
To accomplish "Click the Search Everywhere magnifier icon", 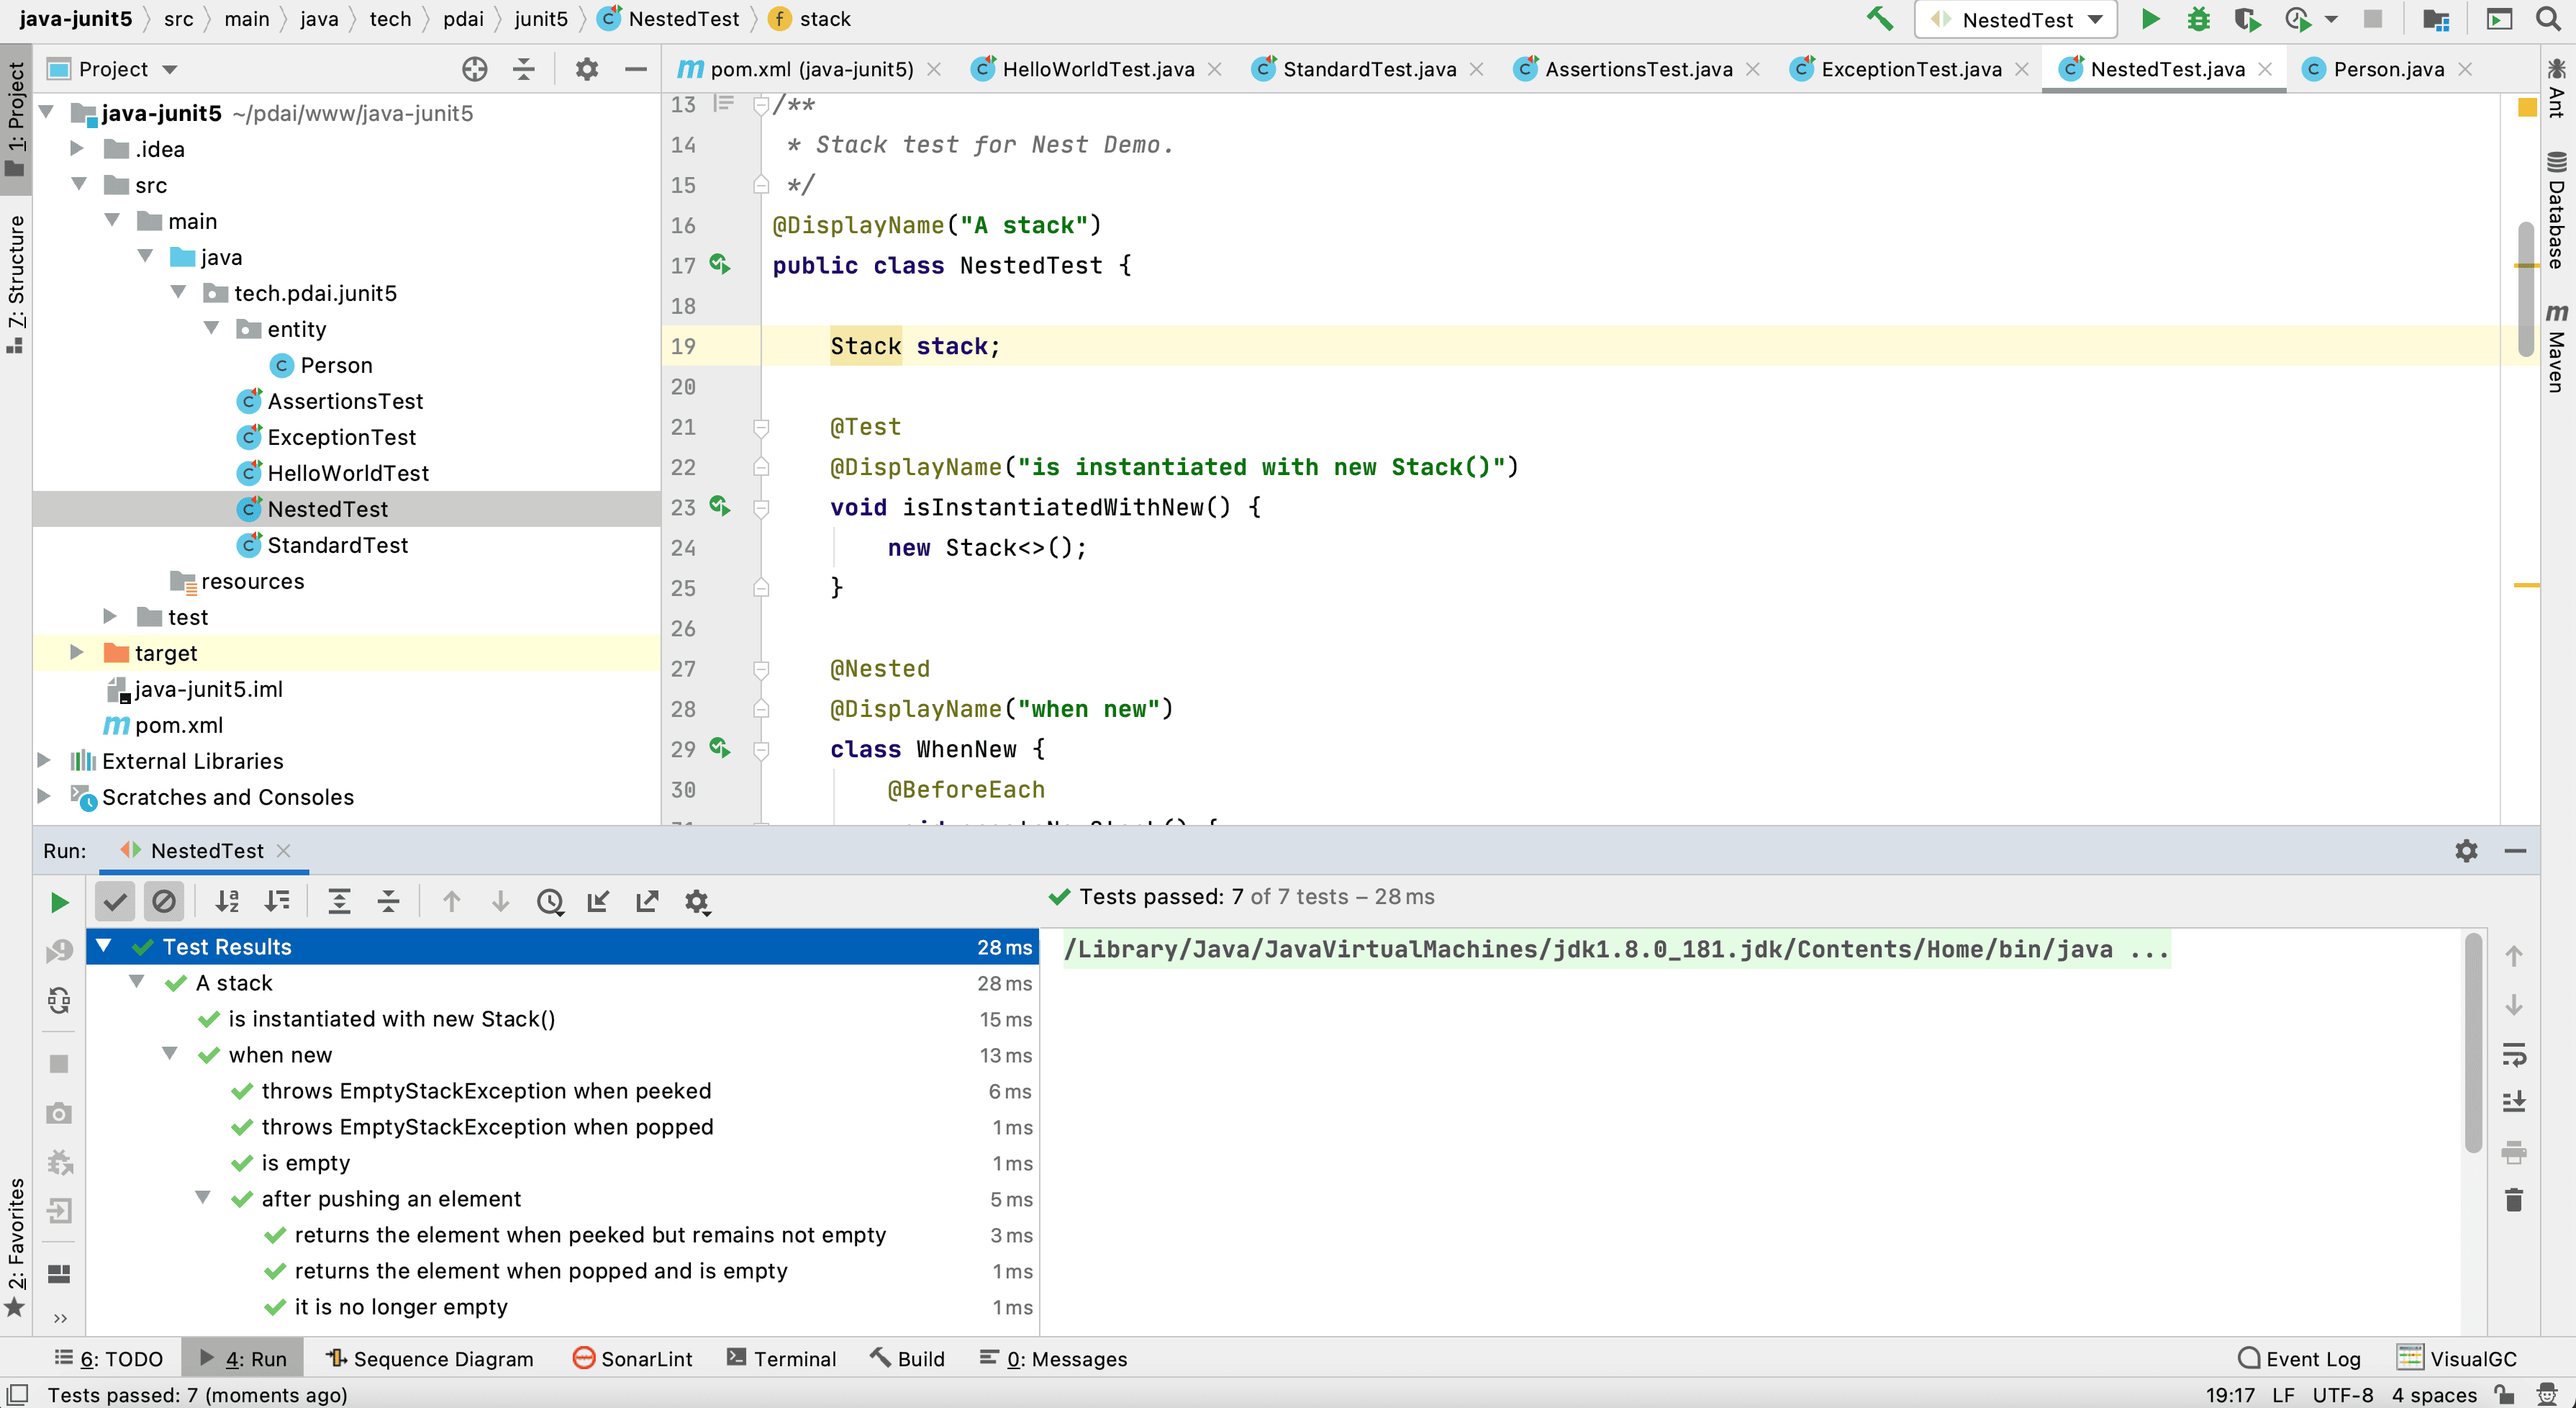I will point(2548,19).
